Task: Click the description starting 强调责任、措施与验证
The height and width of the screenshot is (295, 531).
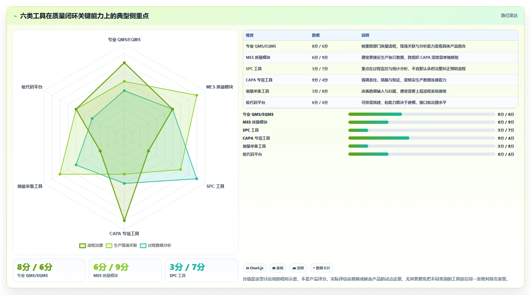Action: 404,80
